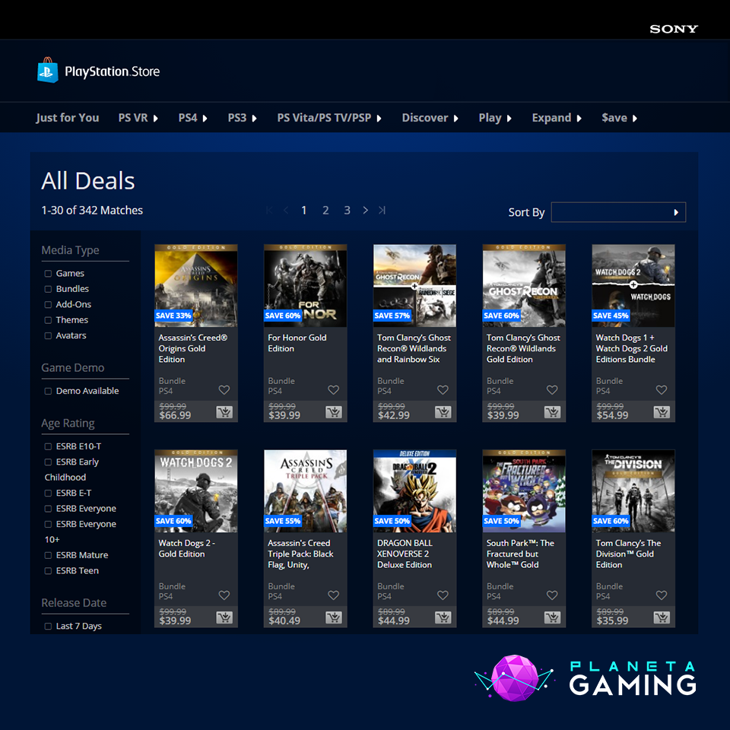Open the For Honor cover thumbnail
The height and width of the screenshot is (730, 730).
(306, 285)
